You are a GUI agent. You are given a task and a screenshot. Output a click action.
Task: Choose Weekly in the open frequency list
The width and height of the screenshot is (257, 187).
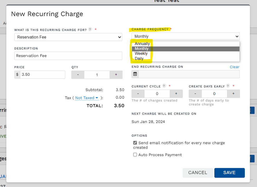[141, 53]
